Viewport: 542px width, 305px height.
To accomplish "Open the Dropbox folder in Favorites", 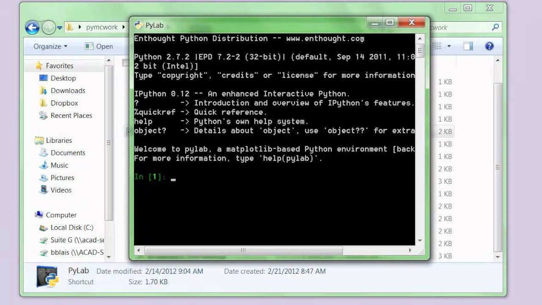I will click(x=64, y=103).
